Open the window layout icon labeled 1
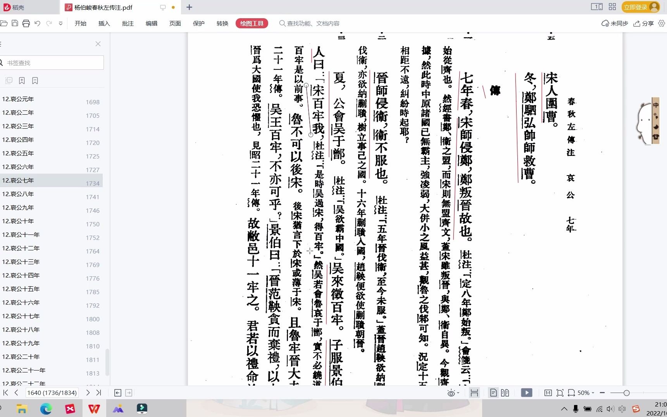 pyautogui.click(x=597, y=7)
